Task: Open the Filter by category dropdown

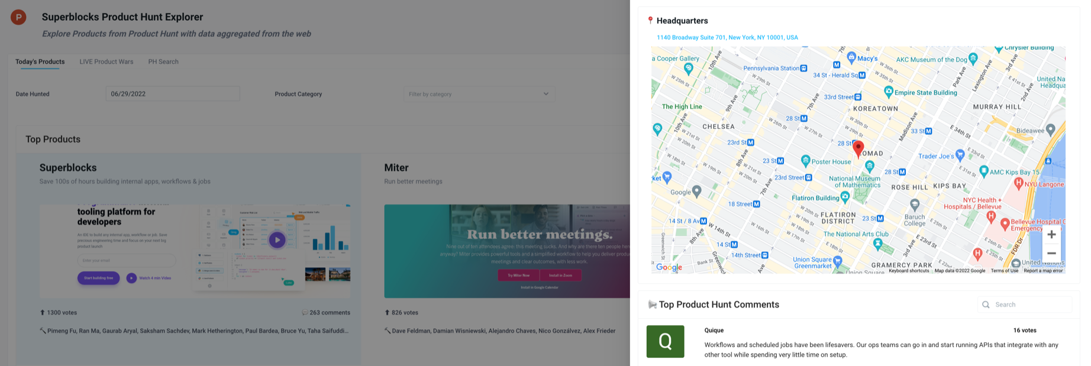Action: pos(479,94)
